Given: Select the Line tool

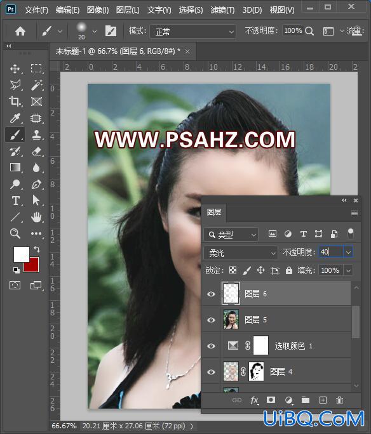Looking at the screenshot, I should pos(15,217).
